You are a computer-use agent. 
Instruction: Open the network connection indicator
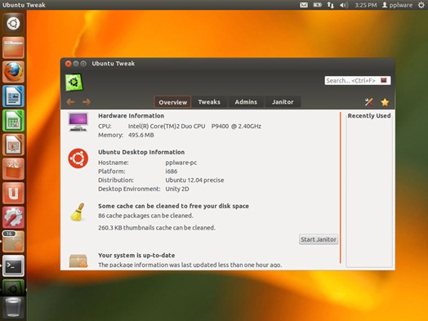(331, 5)
